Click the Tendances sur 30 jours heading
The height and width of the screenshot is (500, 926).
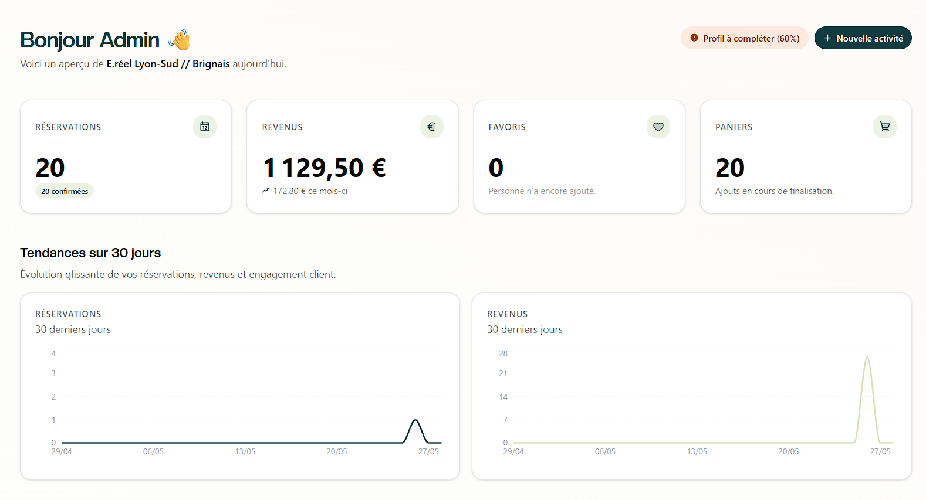(x=90, y=253)
